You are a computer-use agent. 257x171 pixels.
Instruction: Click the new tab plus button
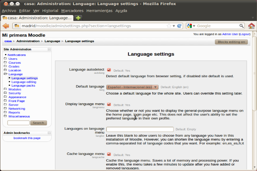(79, 18)
